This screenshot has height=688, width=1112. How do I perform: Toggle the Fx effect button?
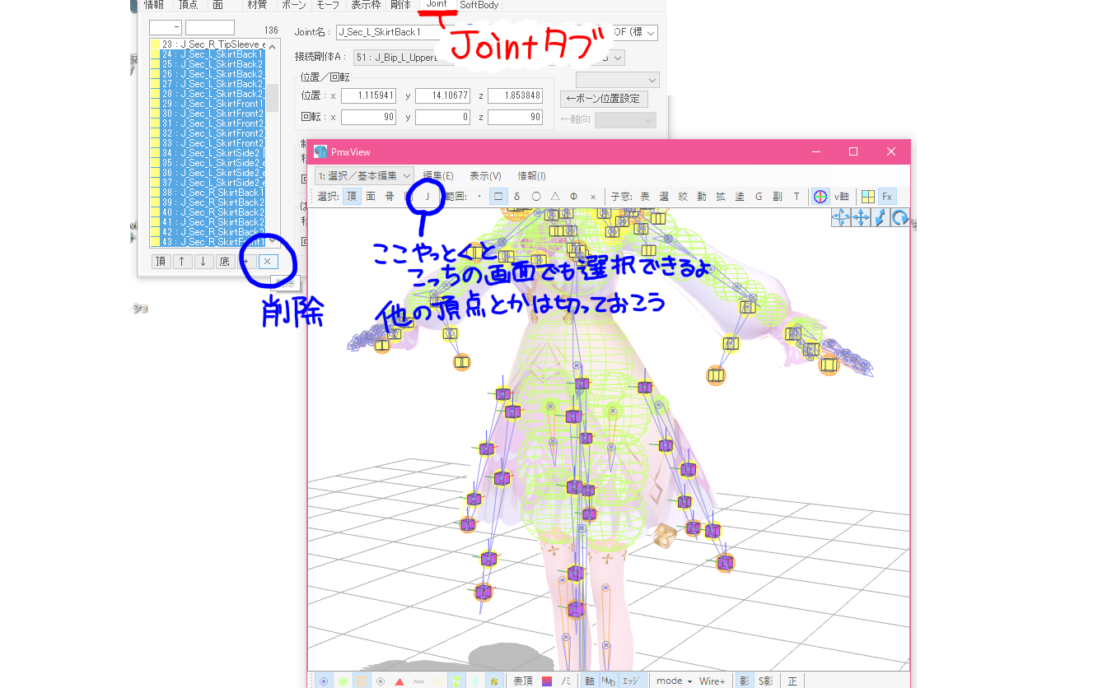pyautogui.click(x=887, y=197)
